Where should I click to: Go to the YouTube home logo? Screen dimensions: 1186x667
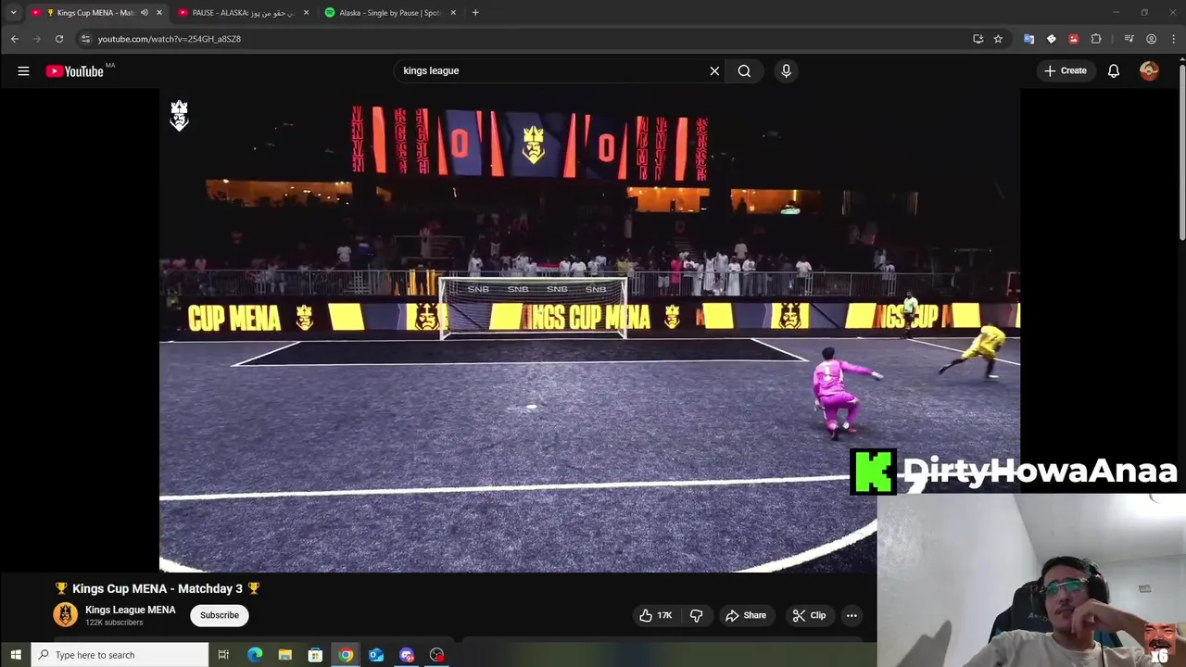(x=74, y=71)
